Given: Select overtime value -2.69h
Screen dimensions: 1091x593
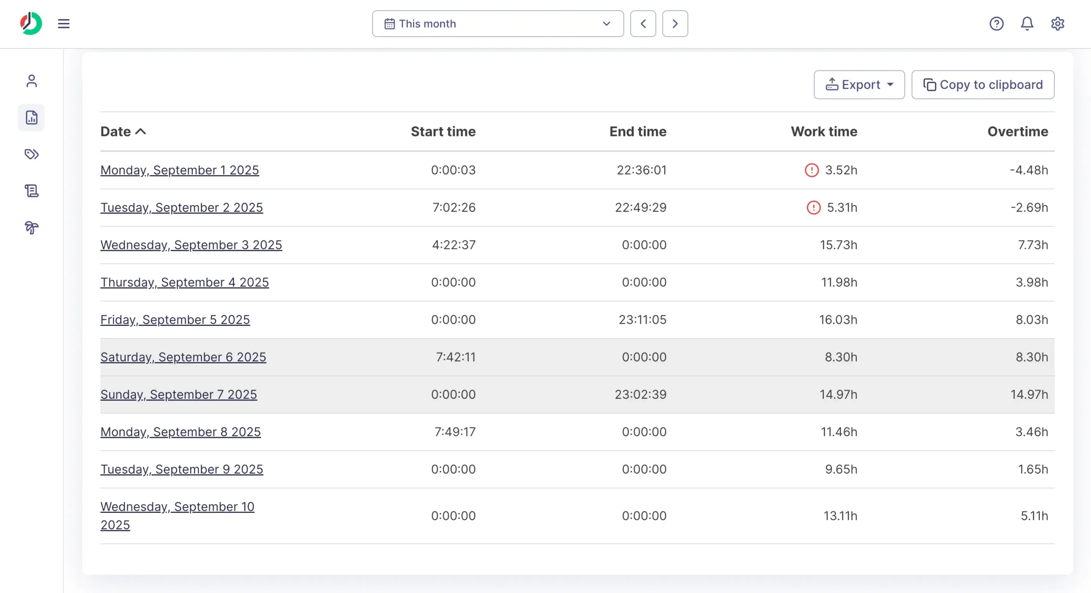Looking at the screenshot, I should pyautogui.click(x=1029, y=207).
